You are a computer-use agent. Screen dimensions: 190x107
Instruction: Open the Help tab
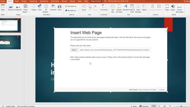coord(86,1)
